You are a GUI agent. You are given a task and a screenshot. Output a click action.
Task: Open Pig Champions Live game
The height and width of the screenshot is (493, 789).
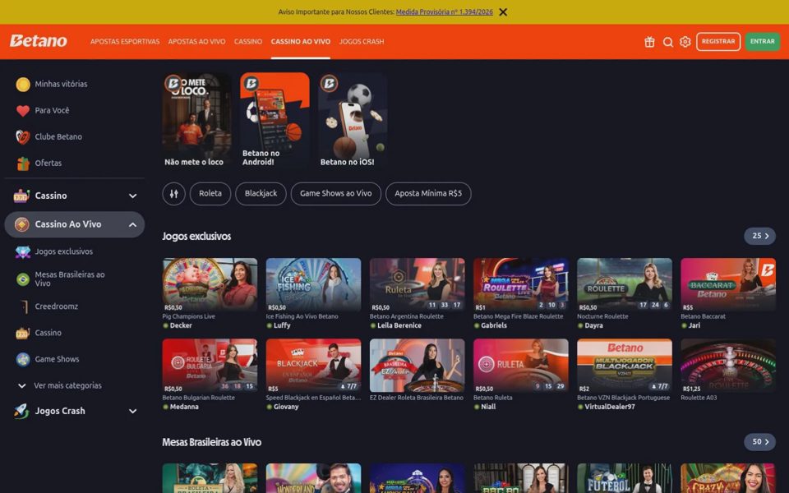210,285
